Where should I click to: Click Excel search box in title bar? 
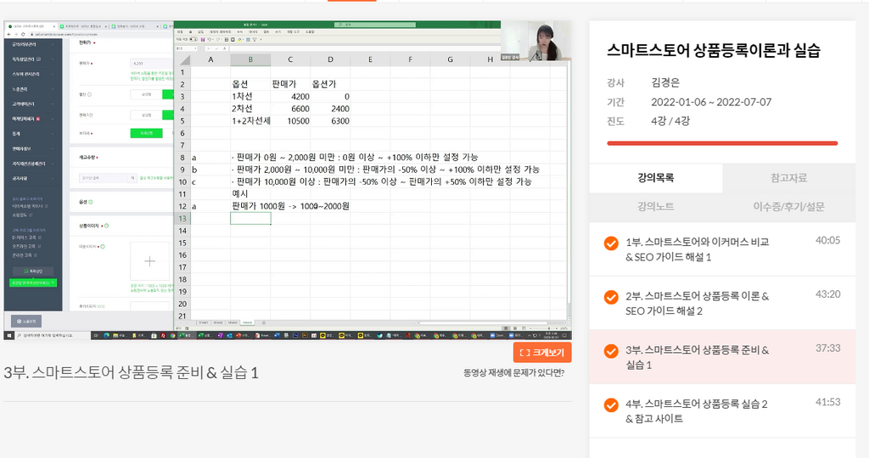coord(375,25)
